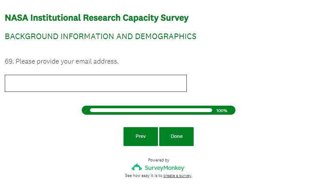Click the "Powered by" text
The height and width of the screenshot is (195, 309).
click(158, 160)
